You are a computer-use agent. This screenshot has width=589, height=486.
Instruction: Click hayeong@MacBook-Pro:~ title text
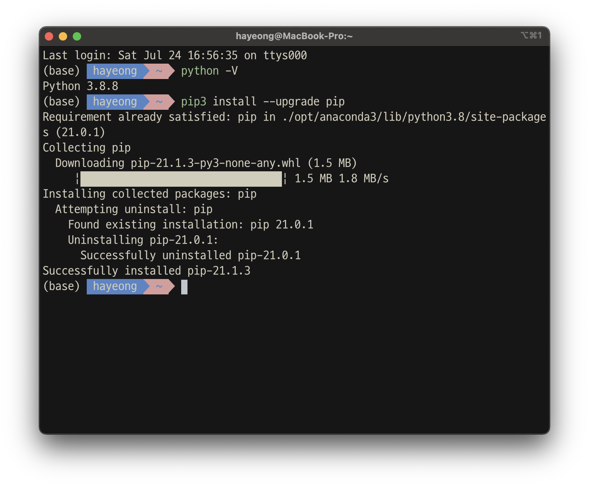(x=294, y=35)
